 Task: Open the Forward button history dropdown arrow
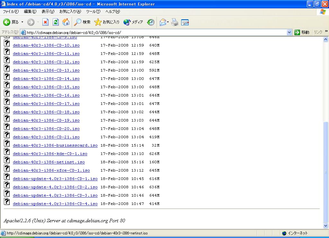click(38, 22)
